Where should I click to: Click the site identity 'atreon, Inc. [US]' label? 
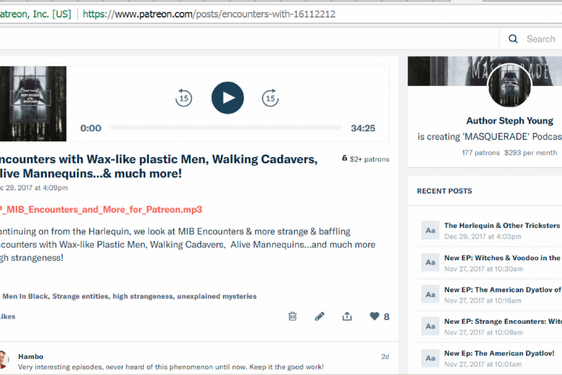(x=36, y=14)
